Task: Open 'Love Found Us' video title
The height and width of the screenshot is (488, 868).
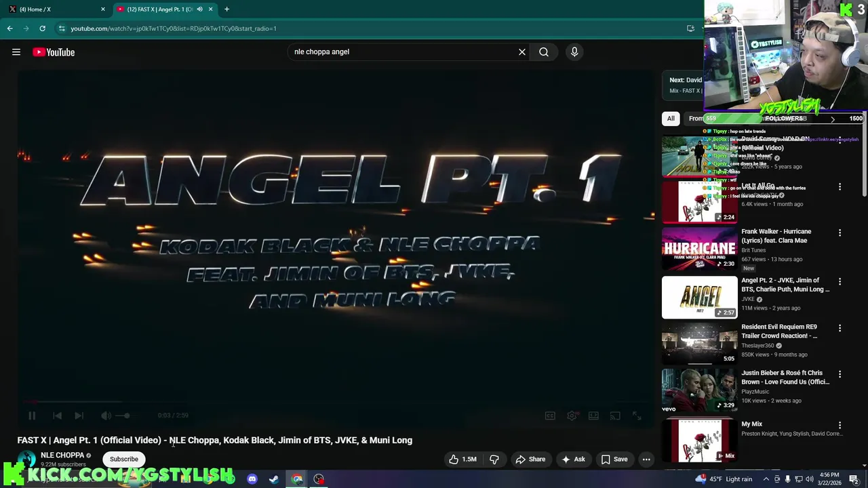Action: click(x=785, y=378)
